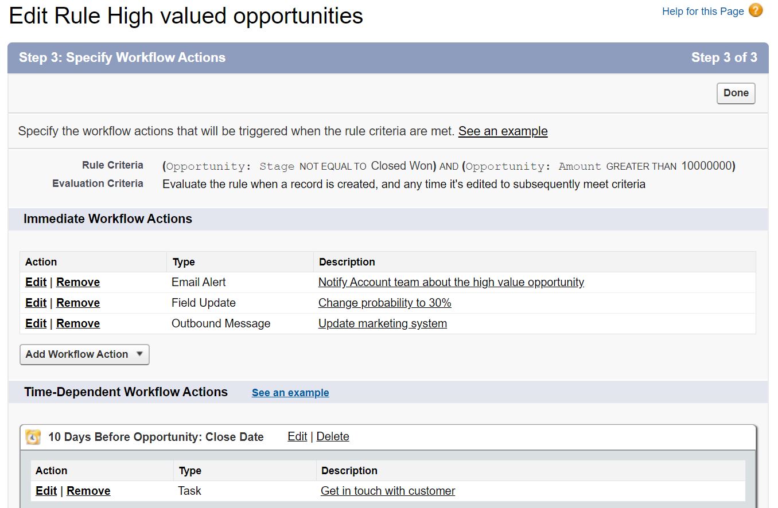Remove the Email Alert workflow action
778x508 pixels.
[x=78, y=282]
